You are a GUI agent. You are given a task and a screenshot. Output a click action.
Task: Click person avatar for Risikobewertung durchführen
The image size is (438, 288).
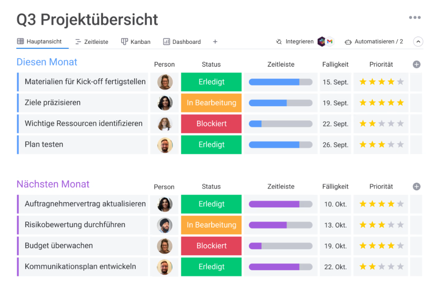165,225
